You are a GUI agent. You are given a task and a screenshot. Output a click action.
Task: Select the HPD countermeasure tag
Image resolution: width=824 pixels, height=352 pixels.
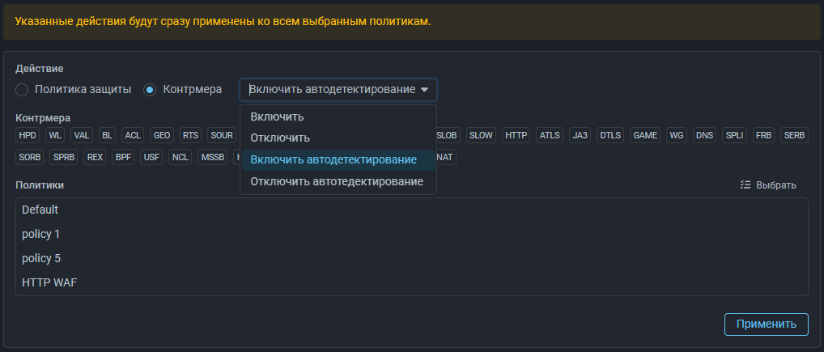(28, 135)
